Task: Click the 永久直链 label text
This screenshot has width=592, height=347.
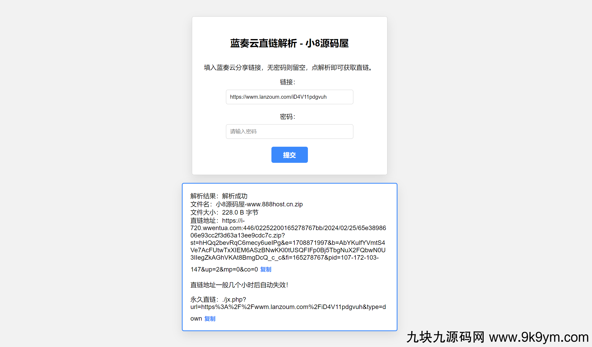Action: (x=203, y=300)
